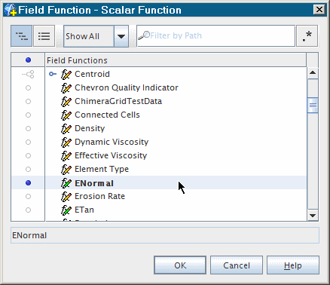This screenshot has height=285, width=330.
Task: Toggle regular expression filter button
Action: point(307,36)
